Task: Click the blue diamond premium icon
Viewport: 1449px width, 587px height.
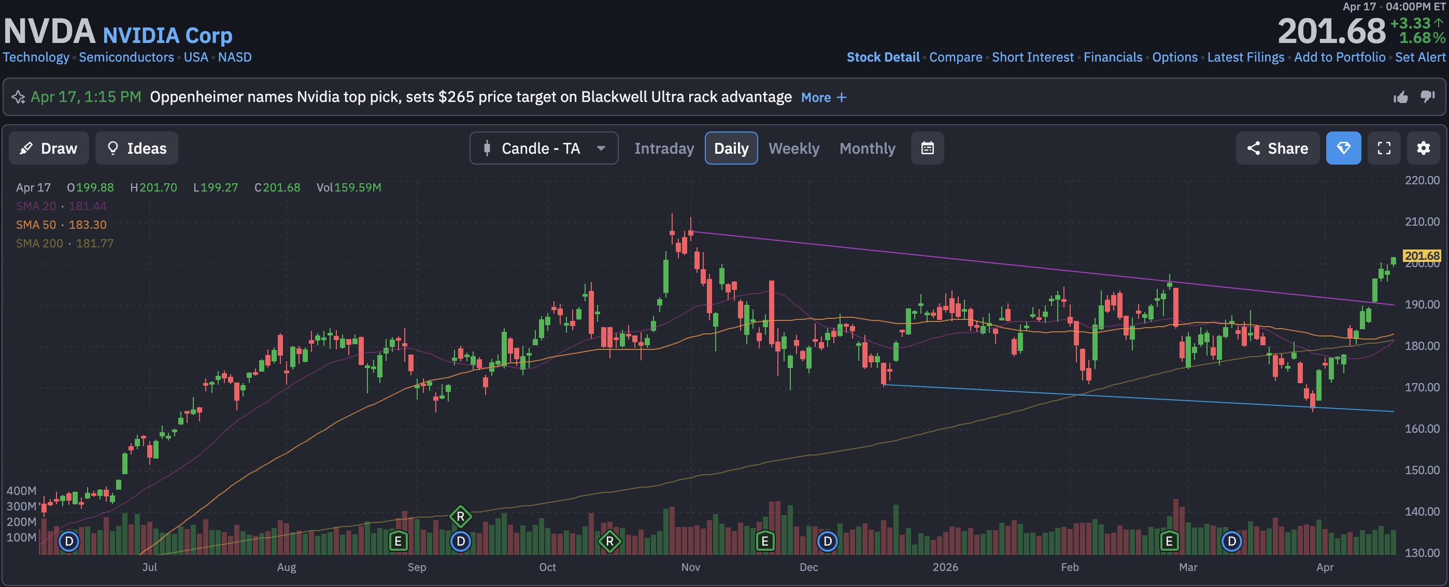Action: (x=1343, y=148)
